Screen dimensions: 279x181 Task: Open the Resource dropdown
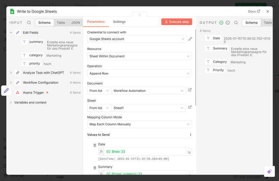click(x=139, y=56)
